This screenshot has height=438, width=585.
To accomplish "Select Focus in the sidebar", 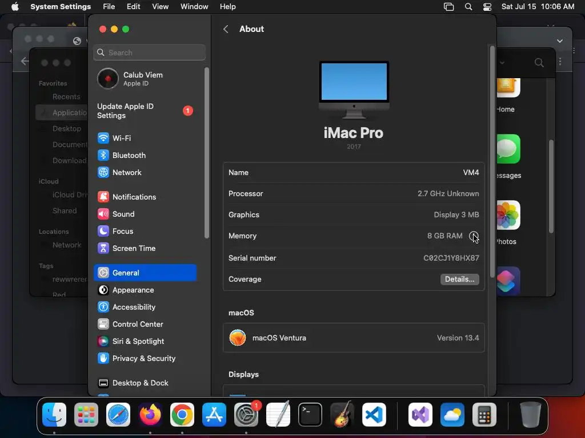I will click(x=145, y=232).
